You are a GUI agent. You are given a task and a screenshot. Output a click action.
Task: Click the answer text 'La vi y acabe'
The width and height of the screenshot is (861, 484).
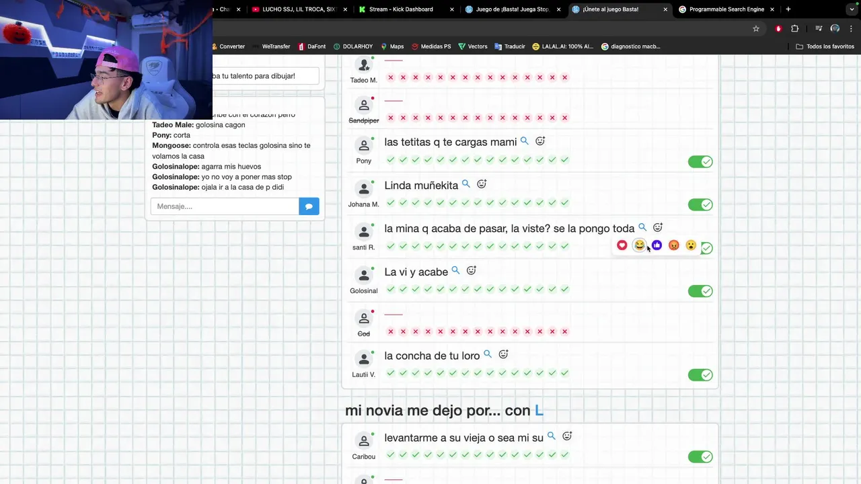point(416,272)
